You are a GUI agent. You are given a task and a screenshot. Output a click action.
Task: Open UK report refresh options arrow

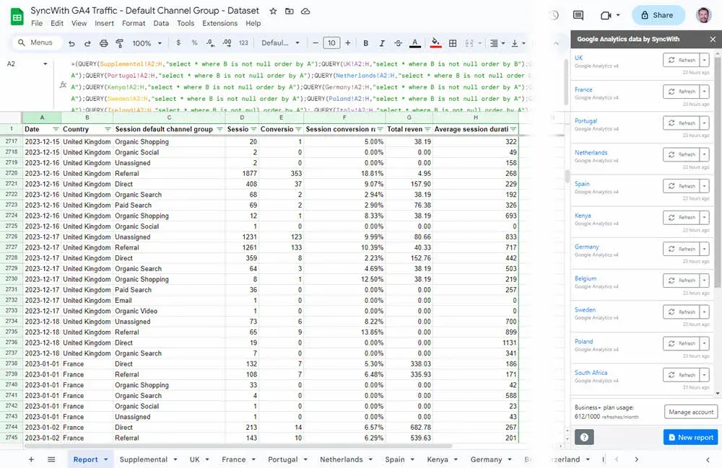click(704, 60)
